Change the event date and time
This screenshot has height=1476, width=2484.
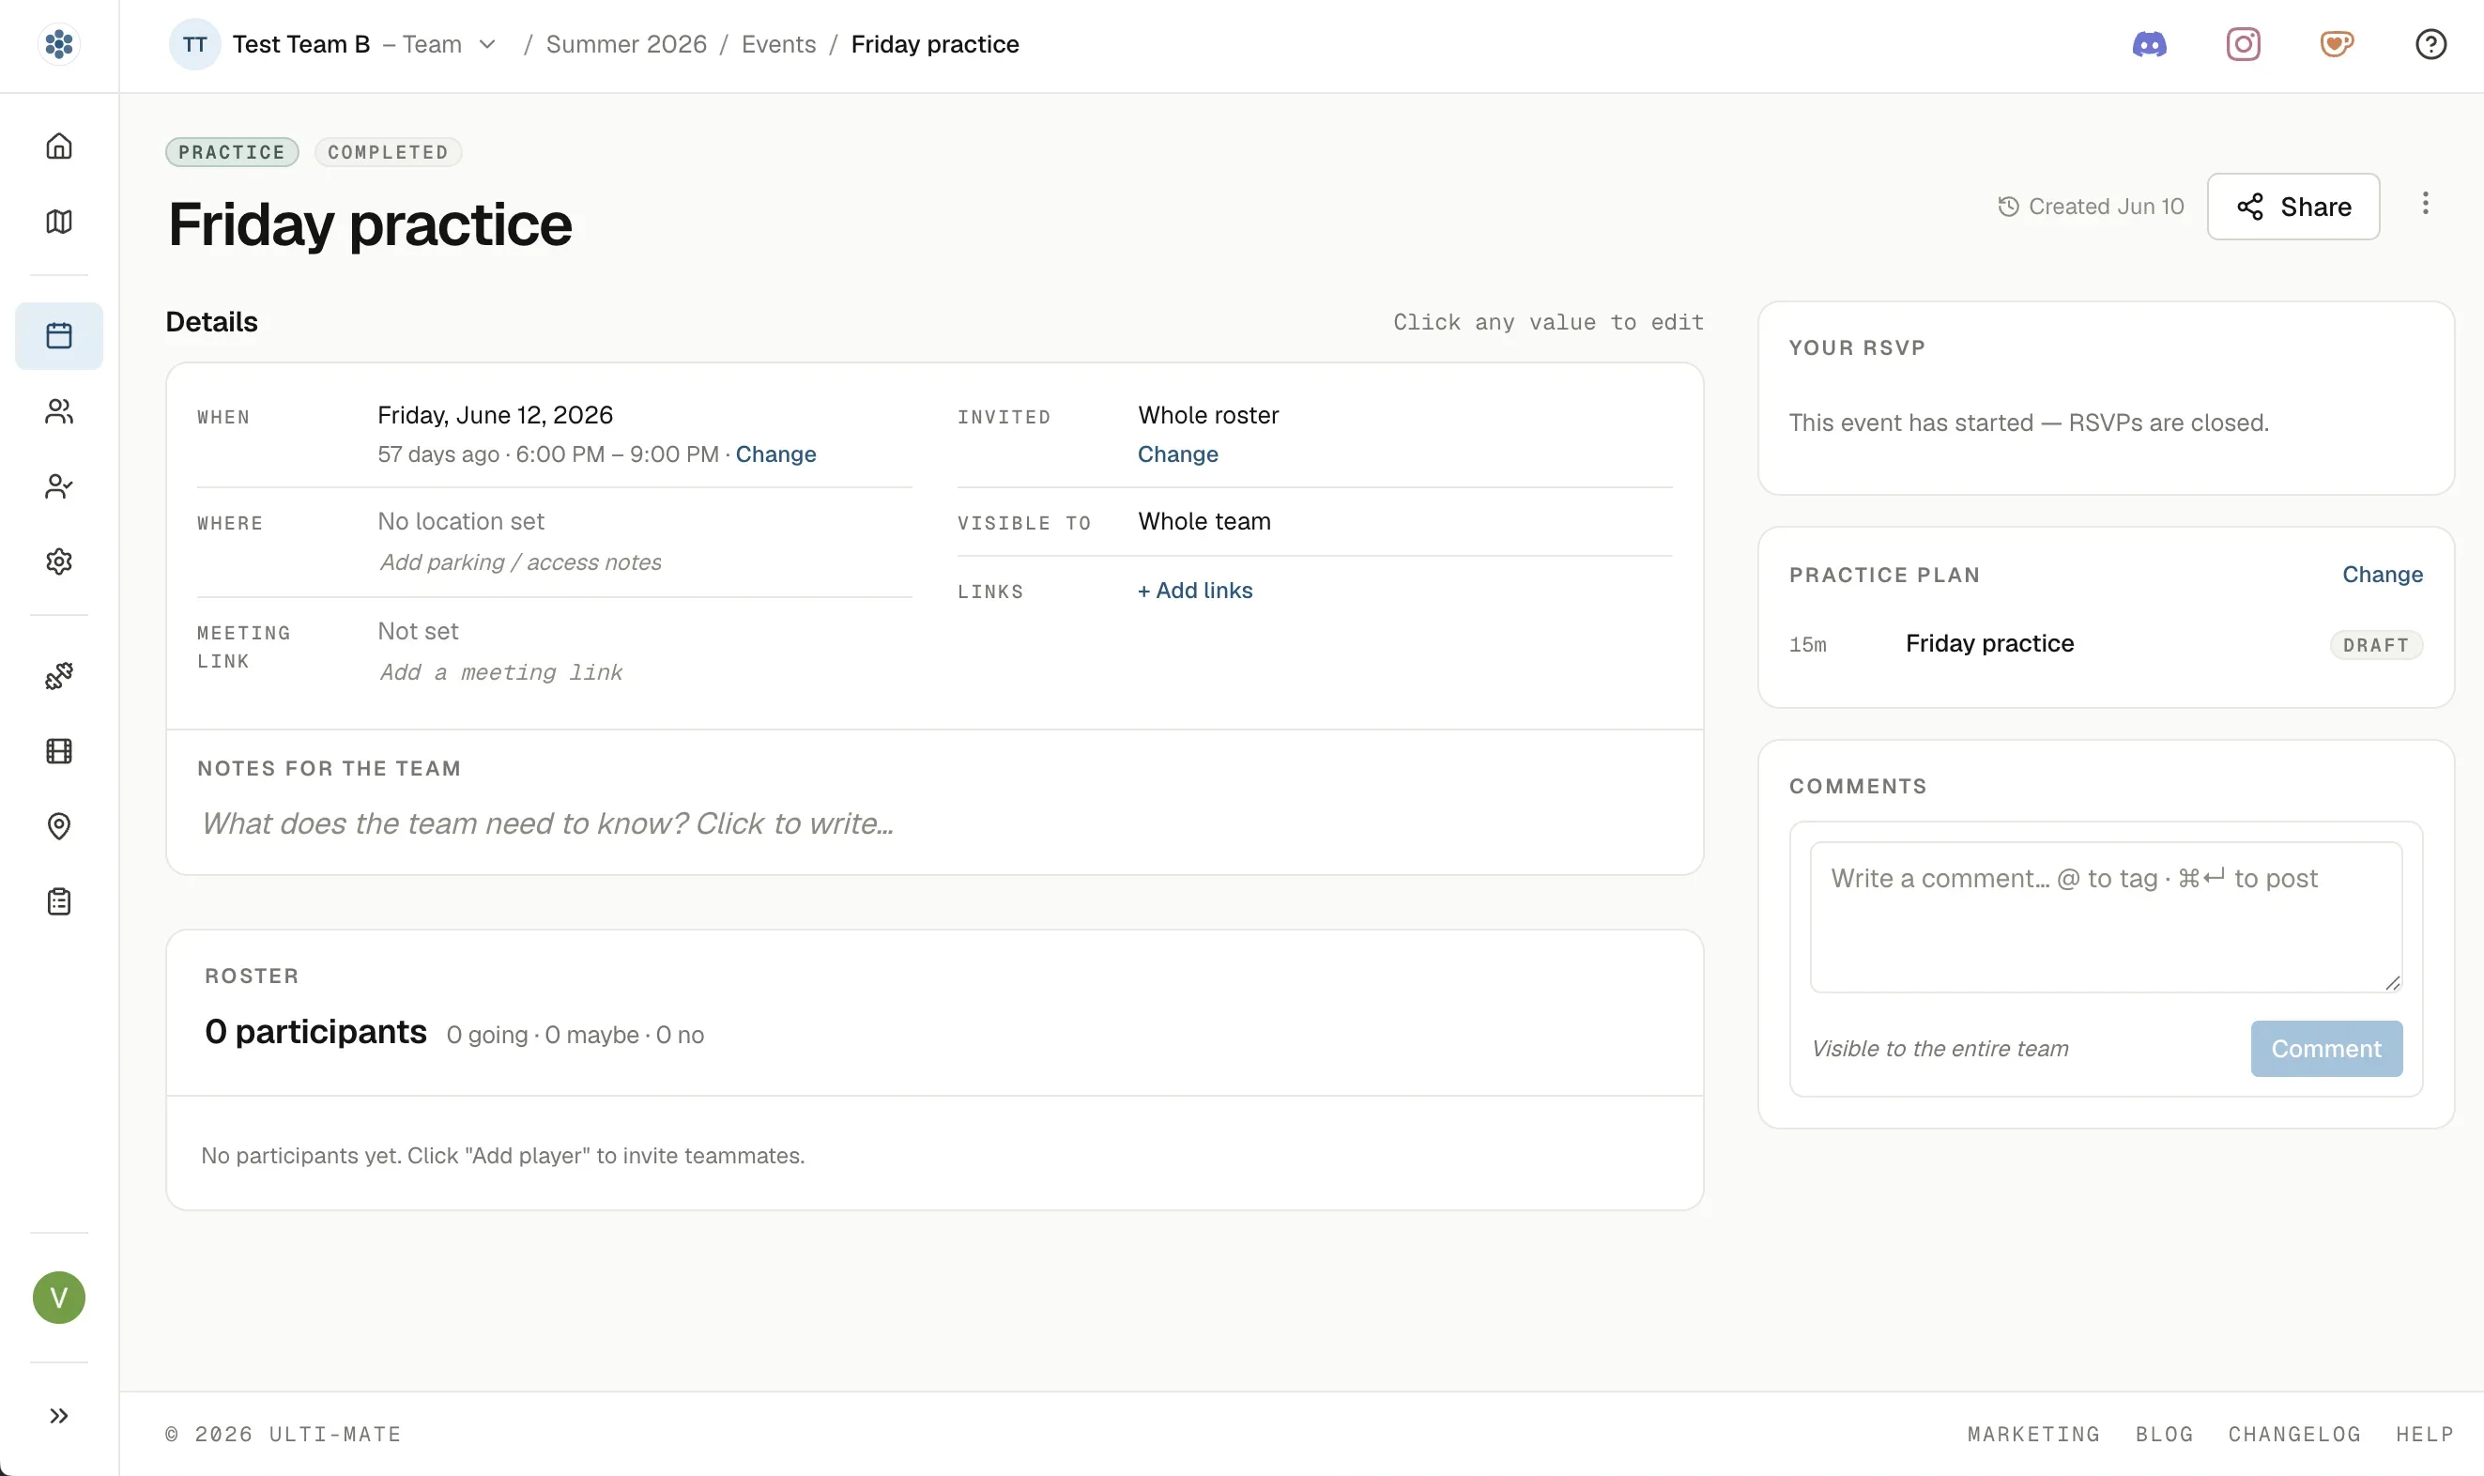pyautogui.click(x=775, y=454)
